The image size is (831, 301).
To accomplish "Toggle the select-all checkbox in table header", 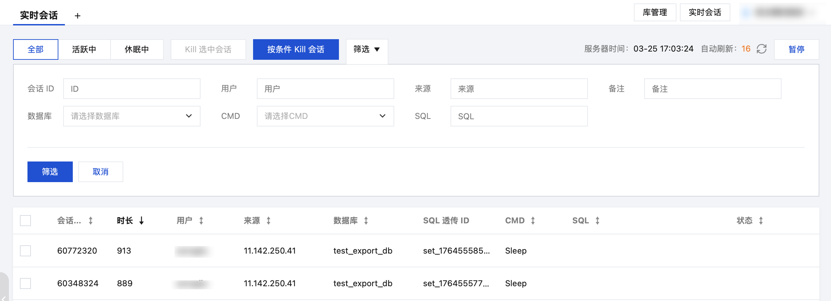I will pos(25,221).
